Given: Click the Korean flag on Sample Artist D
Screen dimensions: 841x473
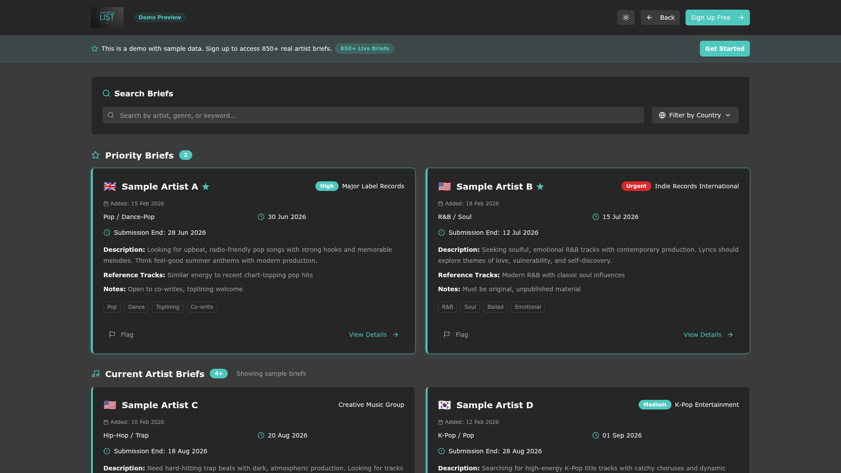Looking at the screenshot, I should 445,405.
